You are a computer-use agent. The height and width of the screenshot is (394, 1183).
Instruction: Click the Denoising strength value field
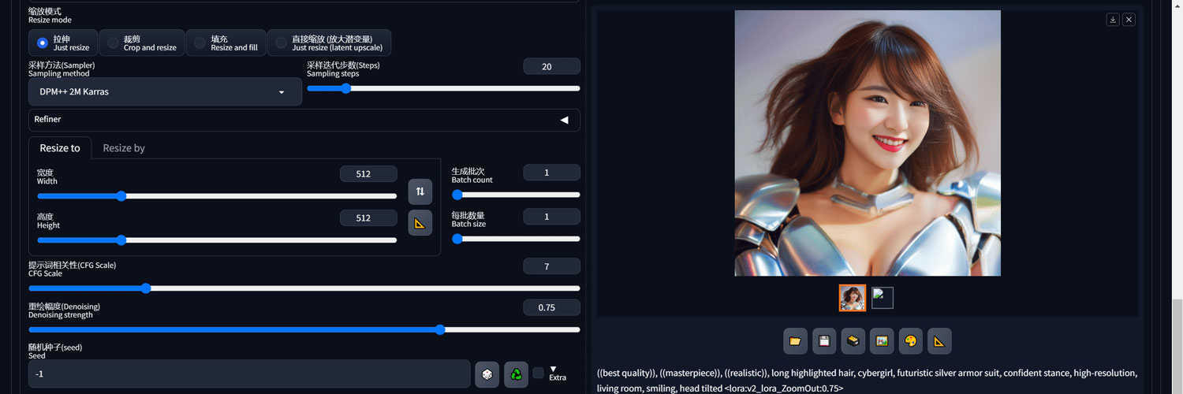[551, 307]
